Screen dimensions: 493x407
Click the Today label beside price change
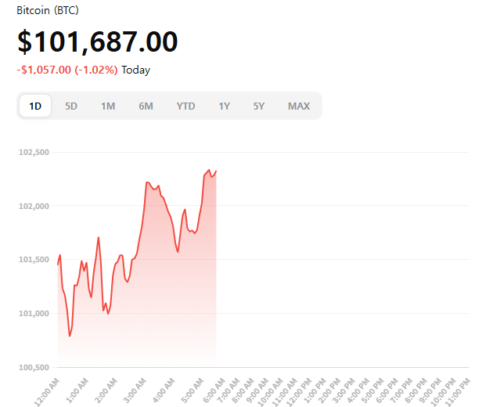(x=136, y=70)
